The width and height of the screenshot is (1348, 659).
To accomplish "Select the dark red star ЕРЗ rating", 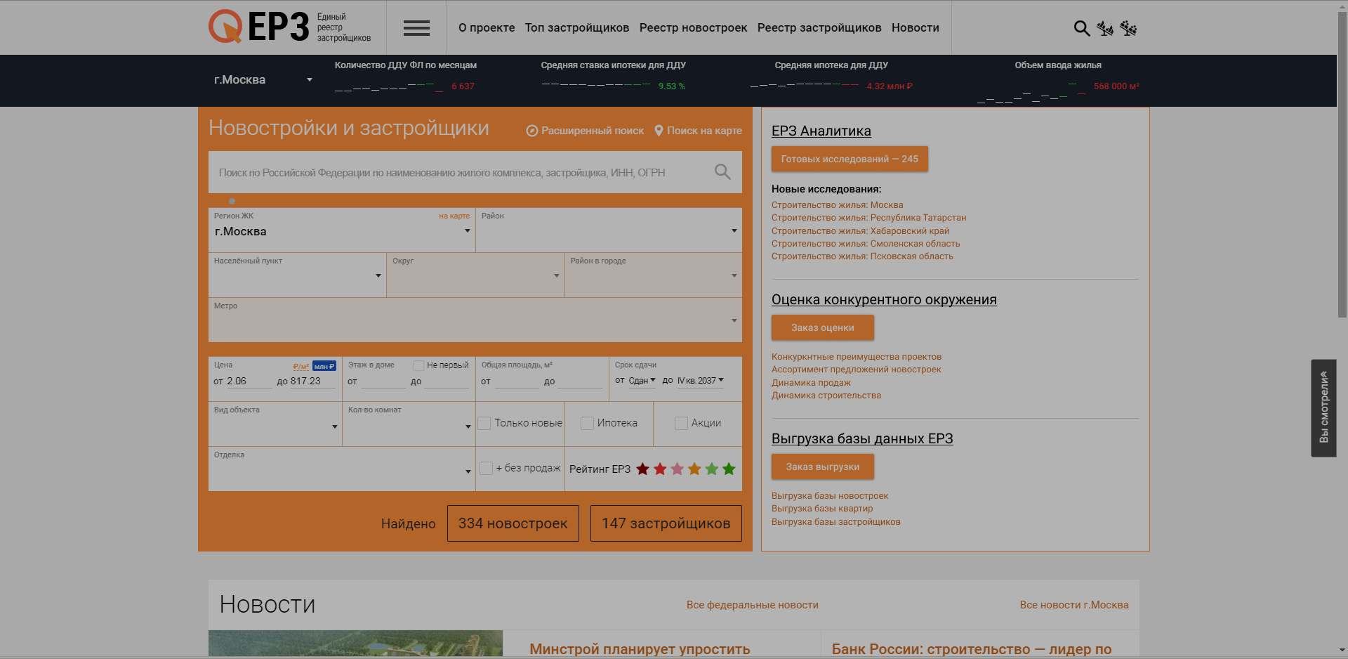I will [x=642, y=469].
